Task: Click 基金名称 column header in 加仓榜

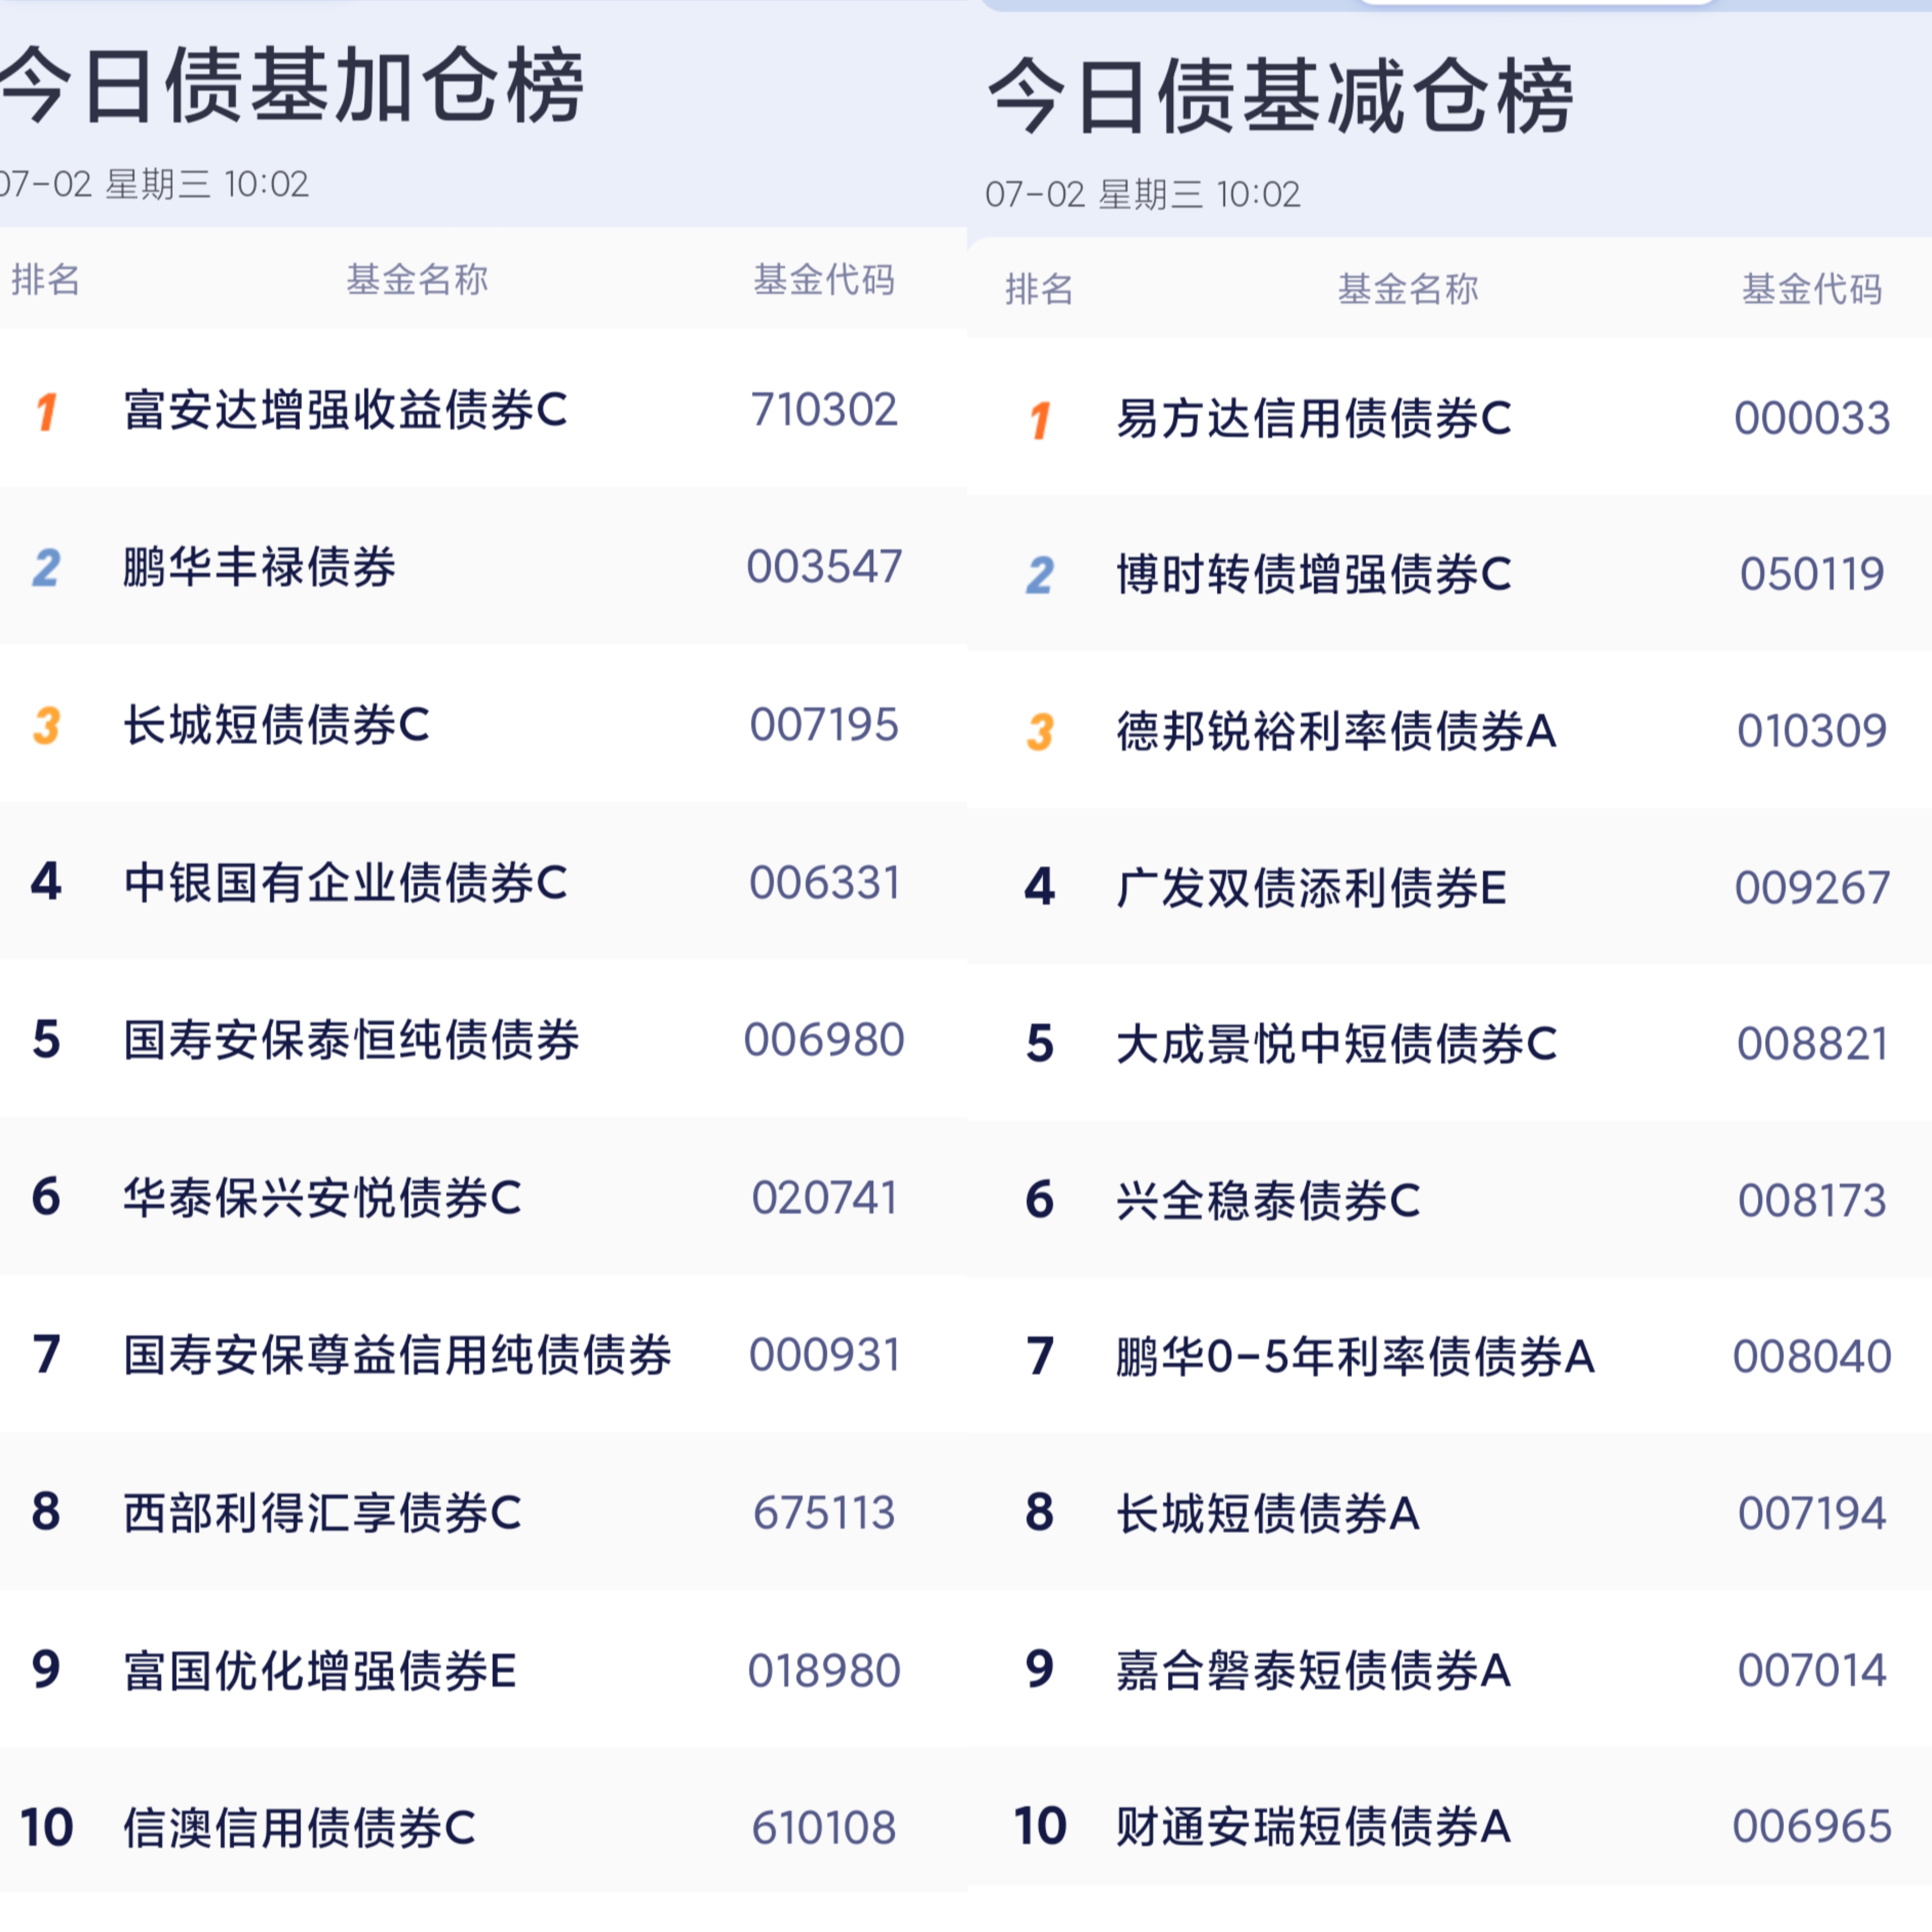Action: pos(417,279)
